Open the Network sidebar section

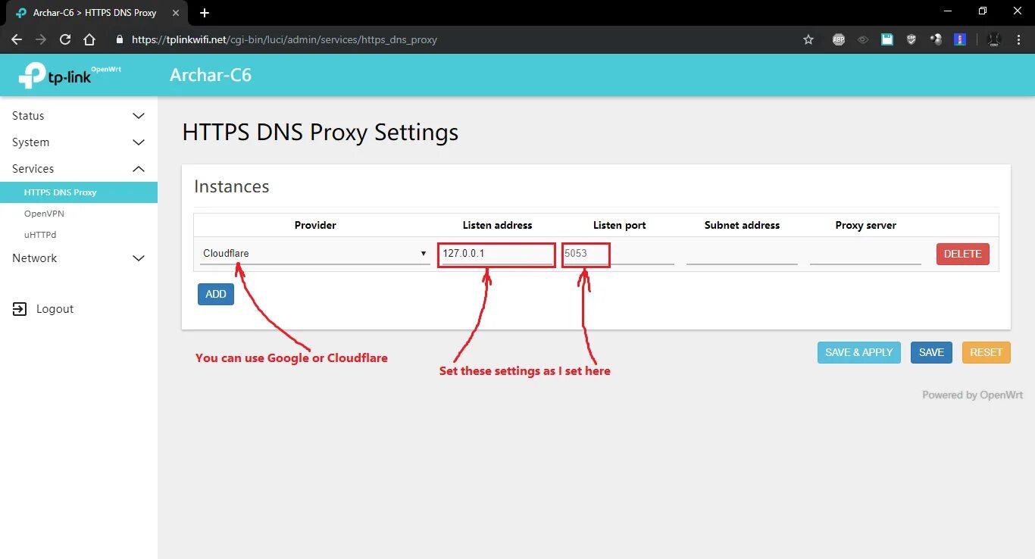coord(79,258)
